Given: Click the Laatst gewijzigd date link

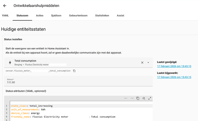Looking at the screenshot, I should click(x=174, y=66).
